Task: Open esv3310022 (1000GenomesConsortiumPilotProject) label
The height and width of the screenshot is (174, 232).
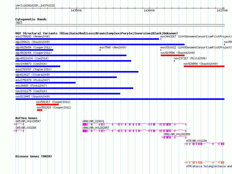Action: point(196,47)
